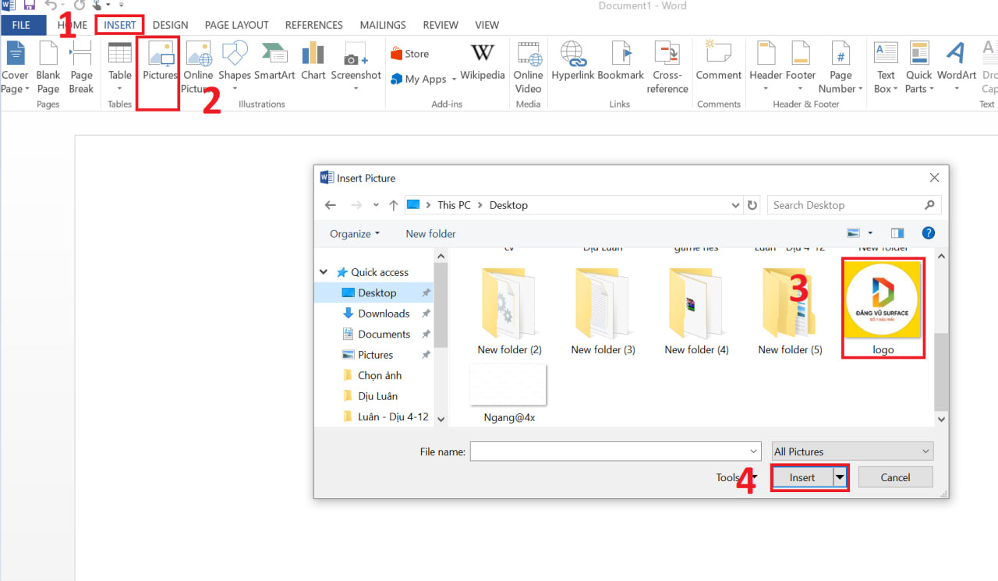Open the Insert button's dropdown arrow
Screen dimensions: 998x581
click(x=840, y=477)
